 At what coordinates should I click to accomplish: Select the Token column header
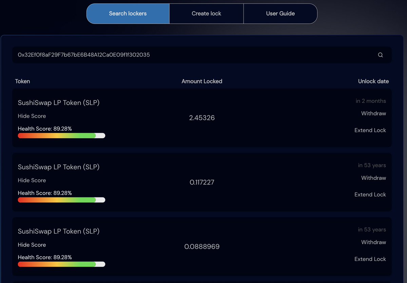coord(22,81)
